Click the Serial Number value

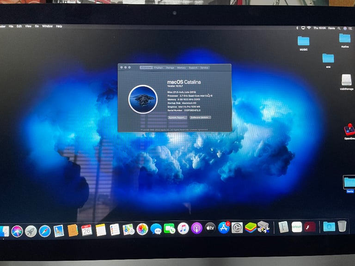192,110
